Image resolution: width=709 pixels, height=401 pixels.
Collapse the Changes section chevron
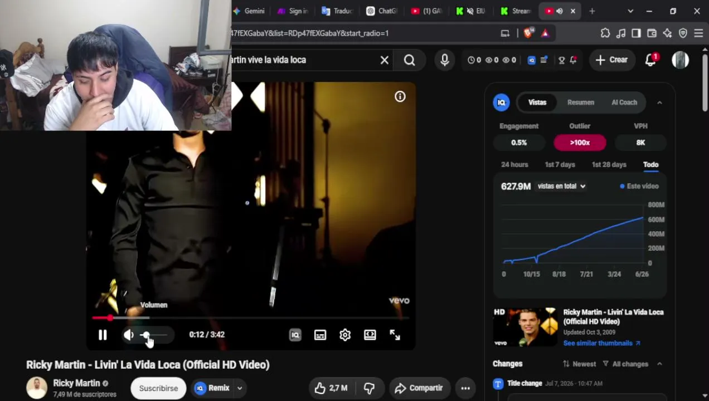(659, 364)
